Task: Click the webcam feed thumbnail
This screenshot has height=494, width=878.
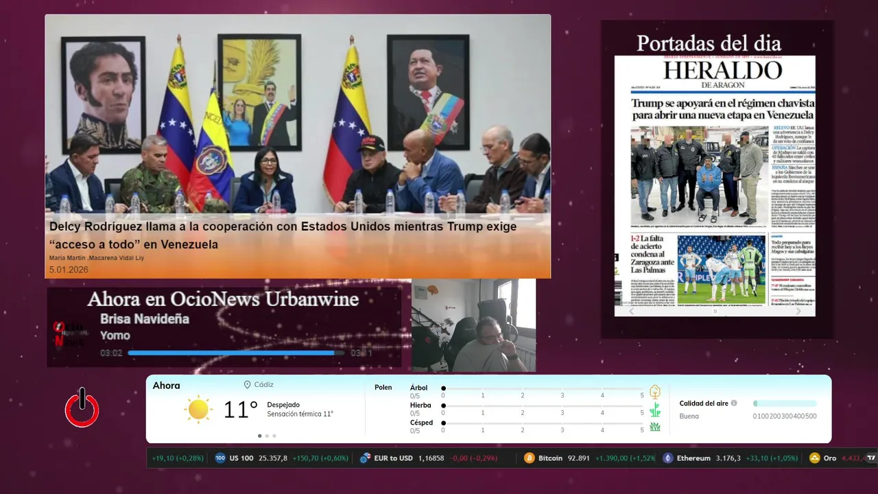Action: pos(473,325)
